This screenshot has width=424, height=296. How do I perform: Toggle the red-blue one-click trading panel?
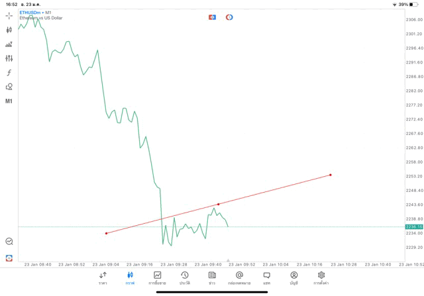[x=212, y=17]
